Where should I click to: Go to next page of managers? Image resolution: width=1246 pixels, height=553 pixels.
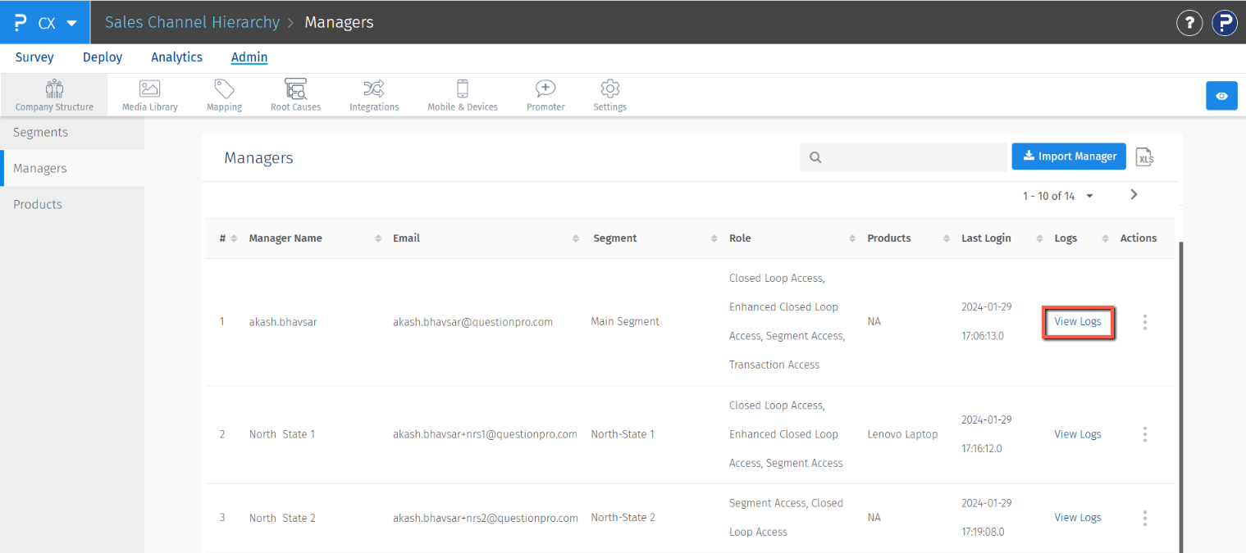[1134, 194]
